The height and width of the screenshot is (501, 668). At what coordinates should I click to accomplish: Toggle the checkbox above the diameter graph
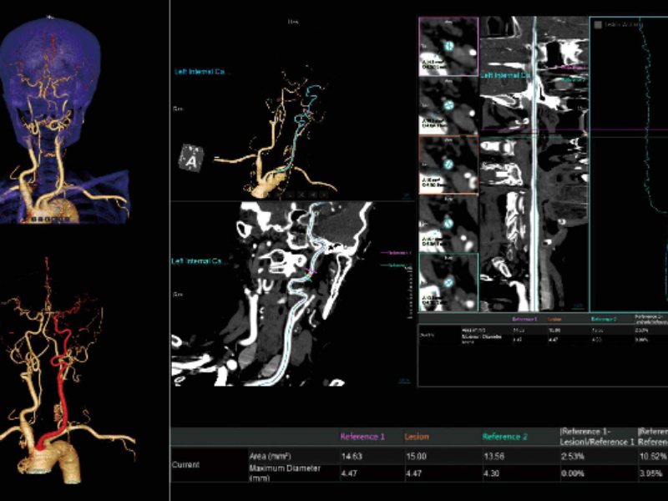(x=598, y=25)
